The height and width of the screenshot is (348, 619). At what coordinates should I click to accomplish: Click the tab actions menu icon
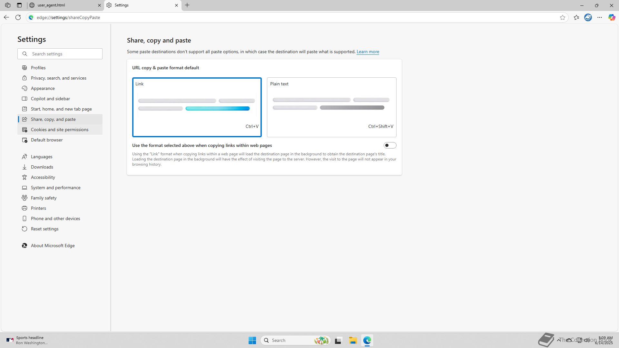19,5
